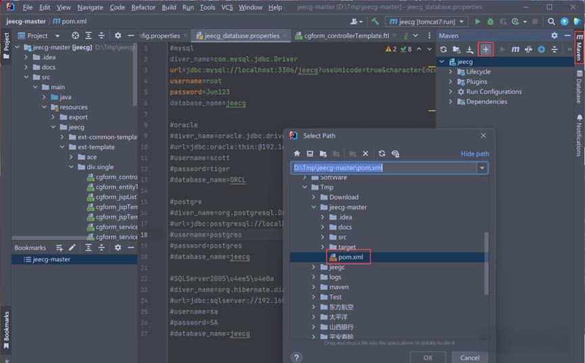
Task: Click pom.xml breadcrumb in navigation bar
Action: click(x=70, y=21)
